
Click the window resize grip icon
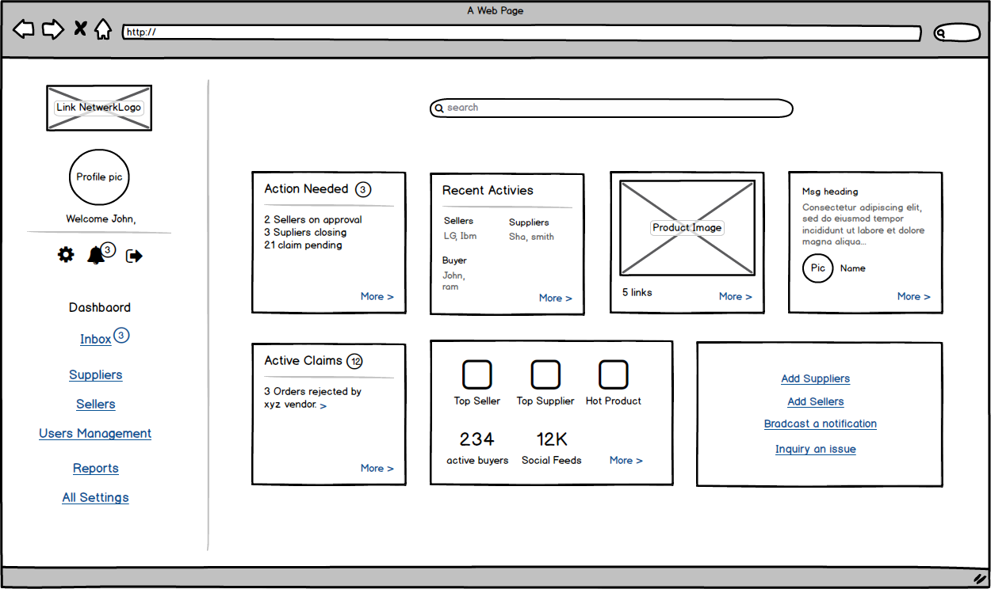979,579
